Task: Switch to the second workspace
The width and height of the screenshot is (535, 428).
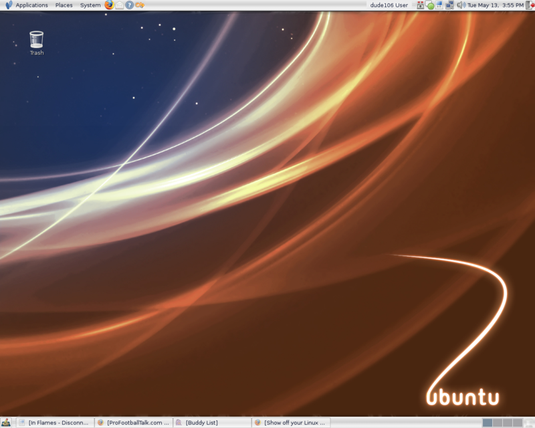Action: click(x=498, y=423)
